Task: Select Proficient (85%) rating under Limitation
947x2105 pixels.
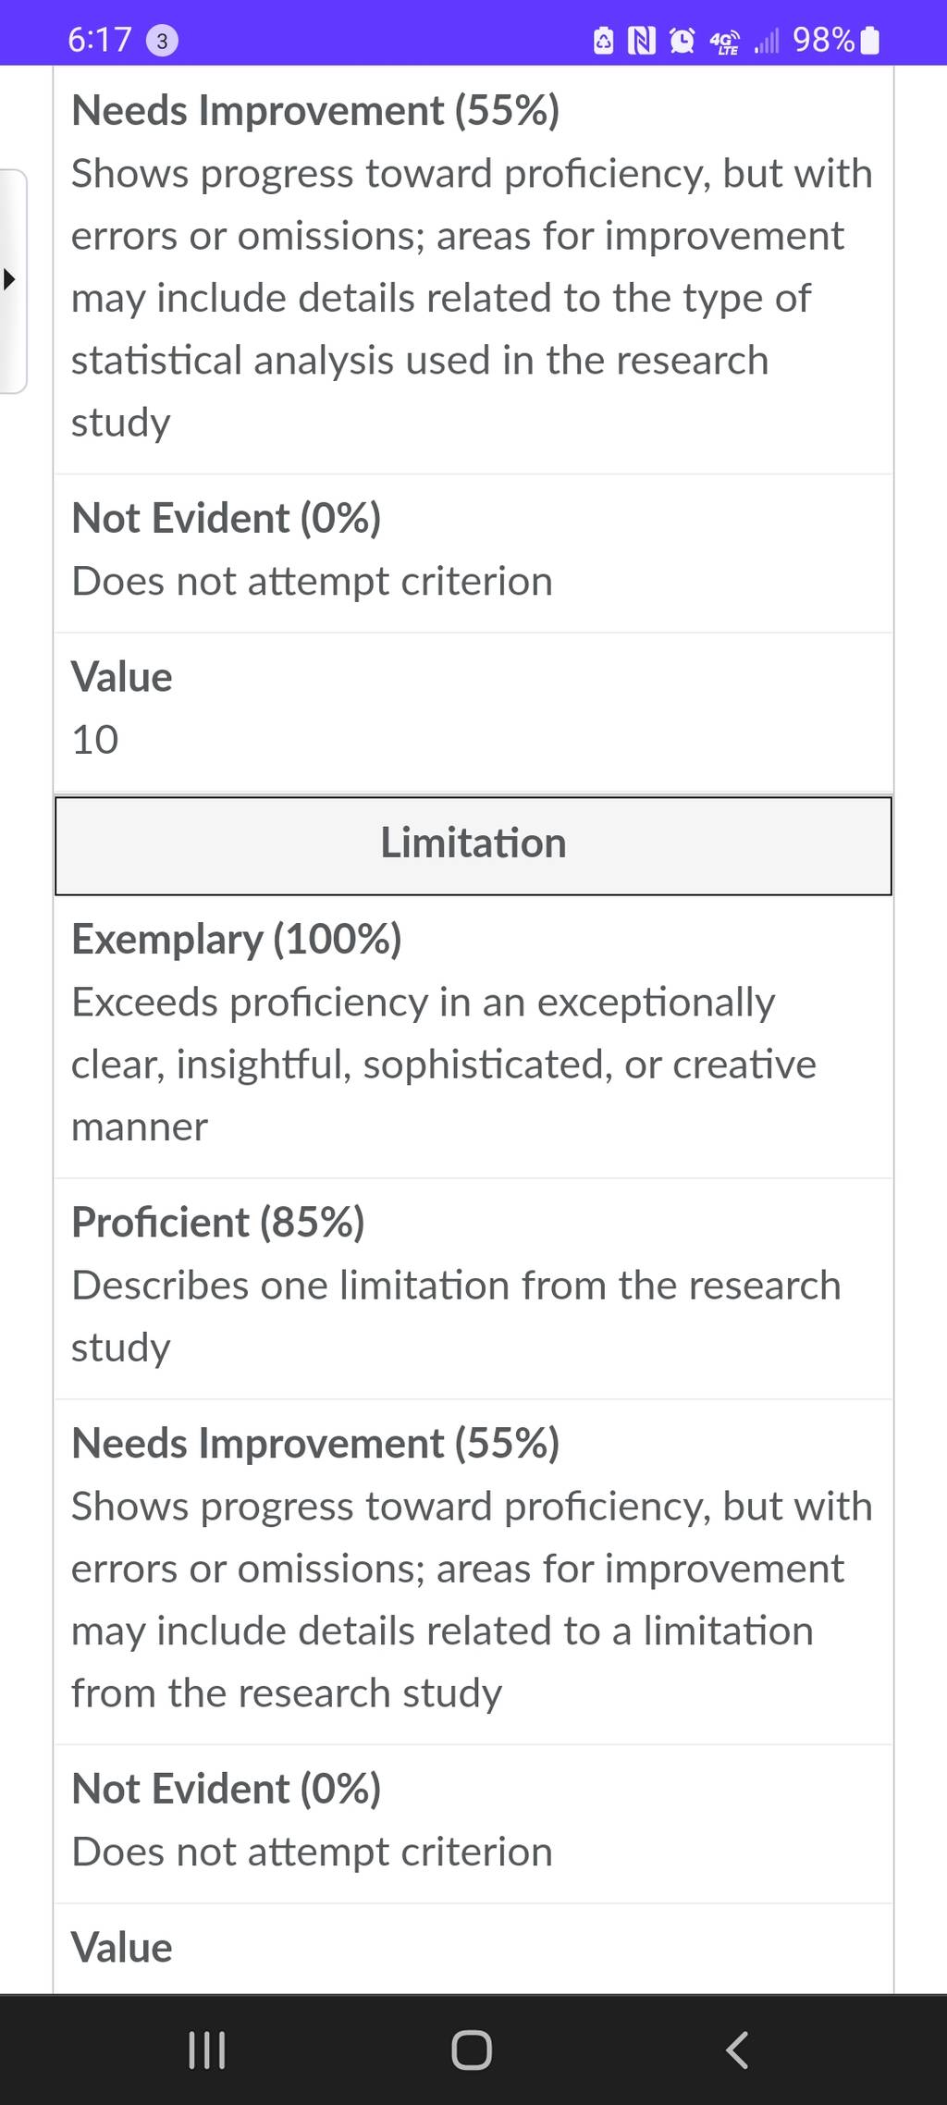Action: point(473,1288)
